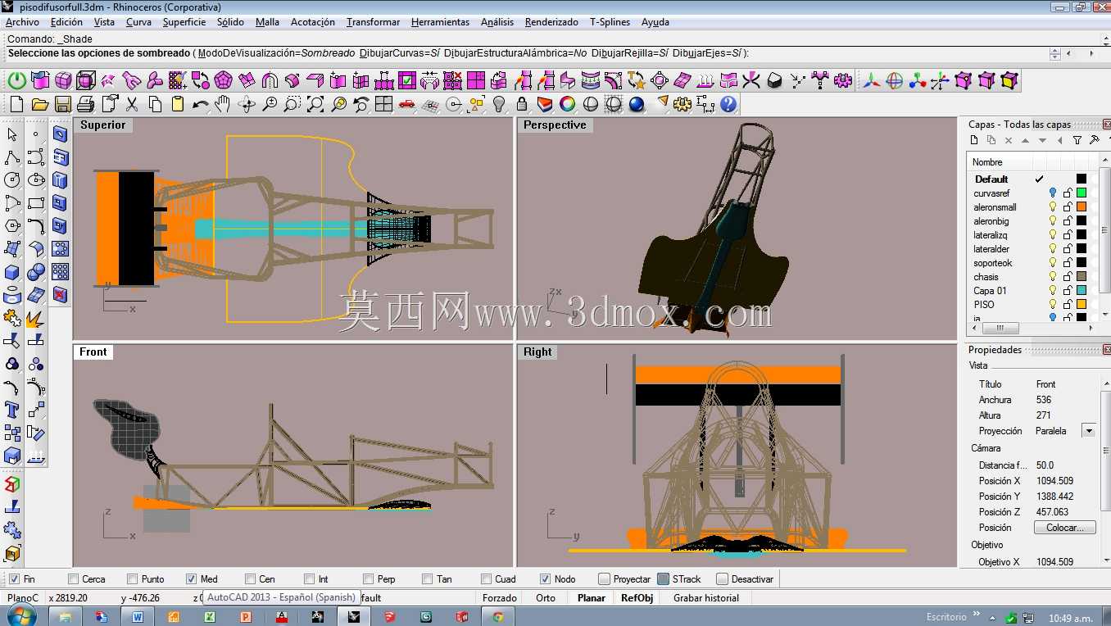1111x626 pixels.
Task: Click the Rotate view icon
Action: pyautogui.click(x=246, y=104)
